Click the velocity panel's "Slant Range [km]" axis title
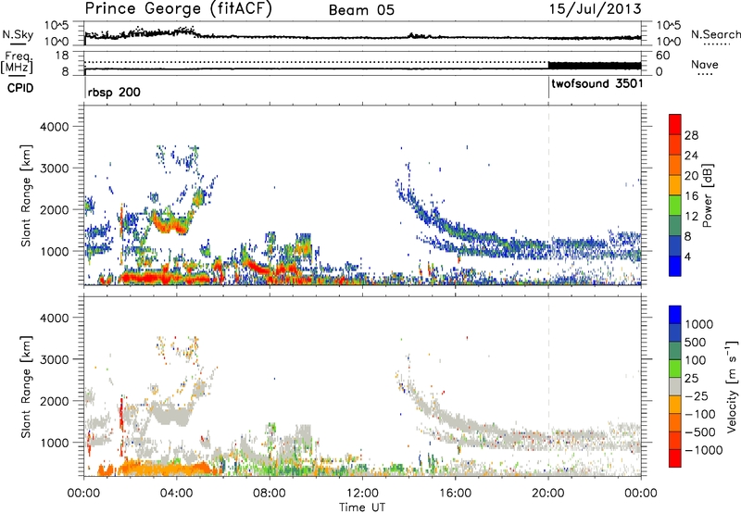741x513 pixels. click(26, 386)
